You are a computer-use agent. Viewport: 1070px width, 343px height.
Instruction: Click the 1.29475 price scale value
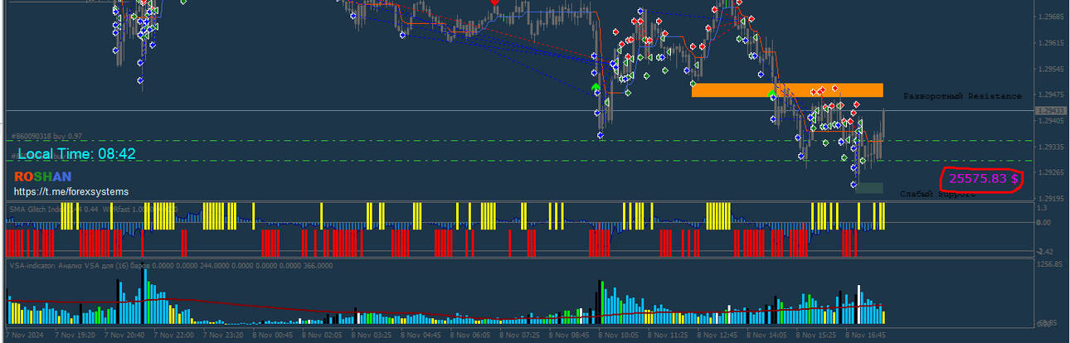coord(1051,95)
